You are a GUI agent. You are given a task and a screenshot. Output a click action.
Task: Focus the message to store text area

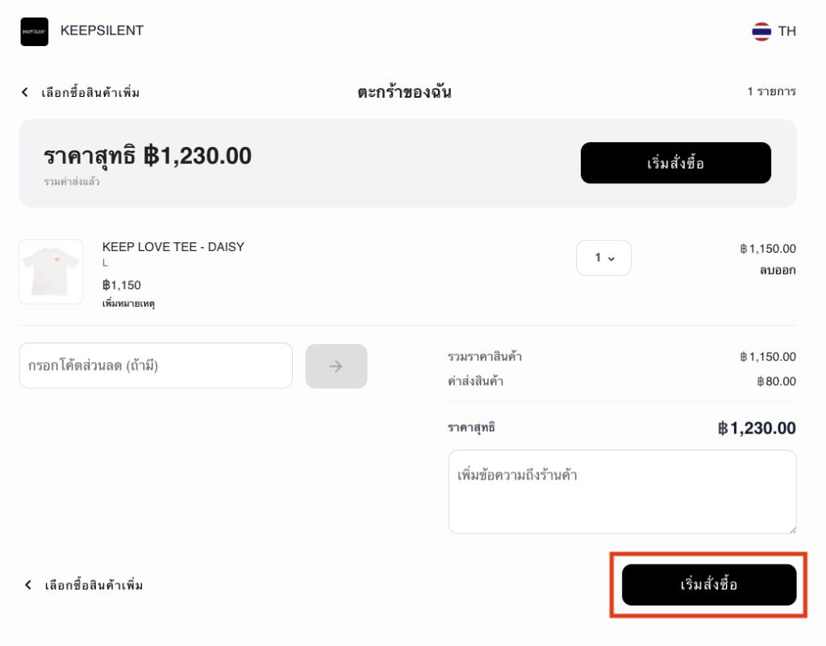click(621, 491)
